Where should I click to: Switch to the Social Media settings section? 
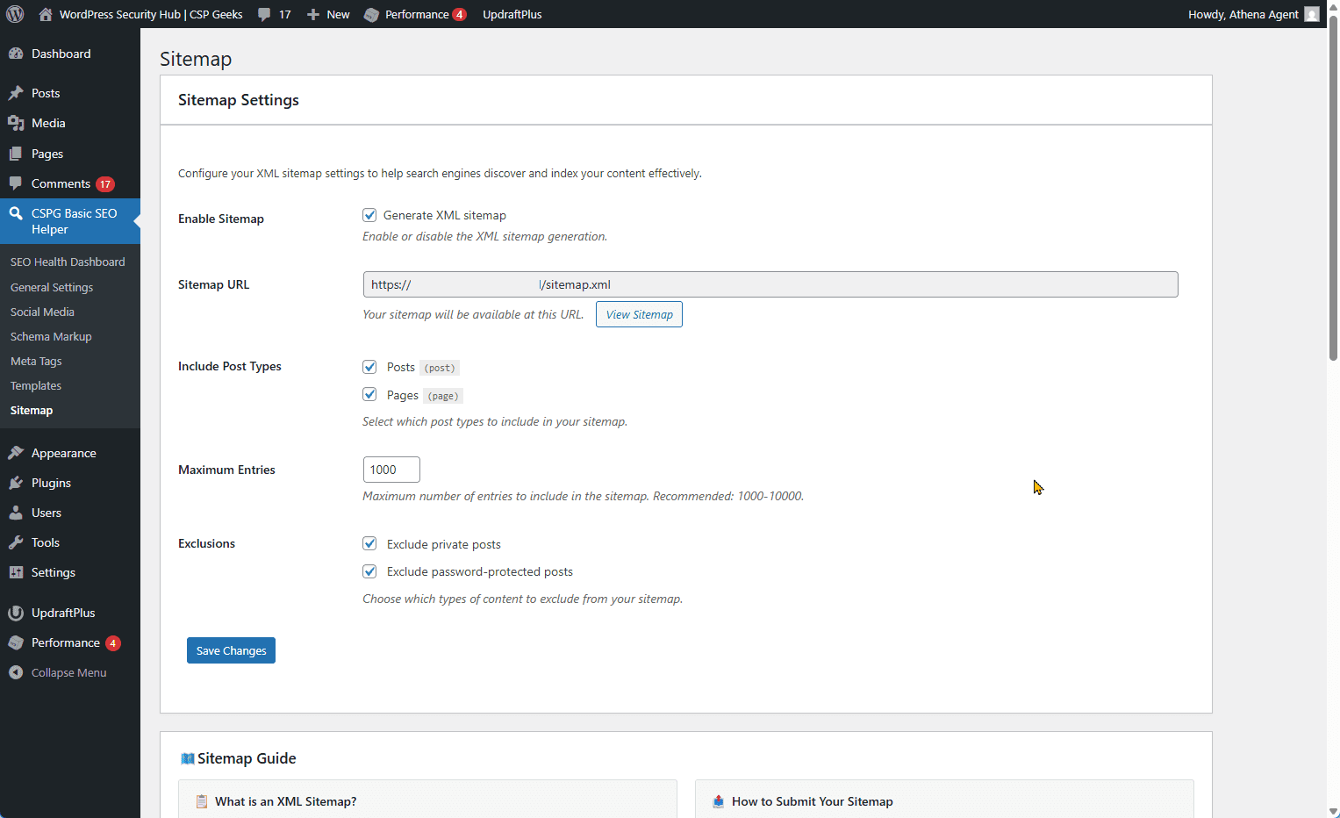(42, 311)
